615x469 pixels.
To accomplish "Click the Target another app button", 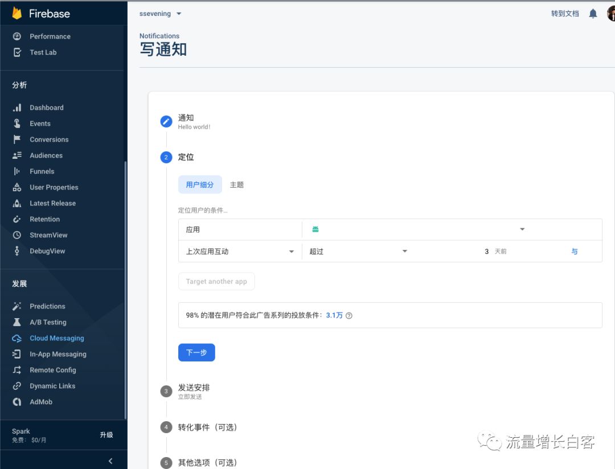I will click(x=216, y=282).
